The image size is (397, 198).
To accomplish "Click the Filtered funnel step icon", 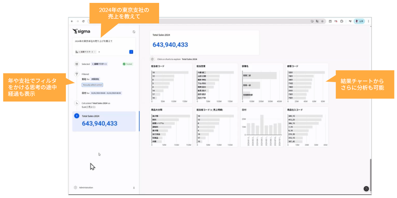I will click(76, 74).
